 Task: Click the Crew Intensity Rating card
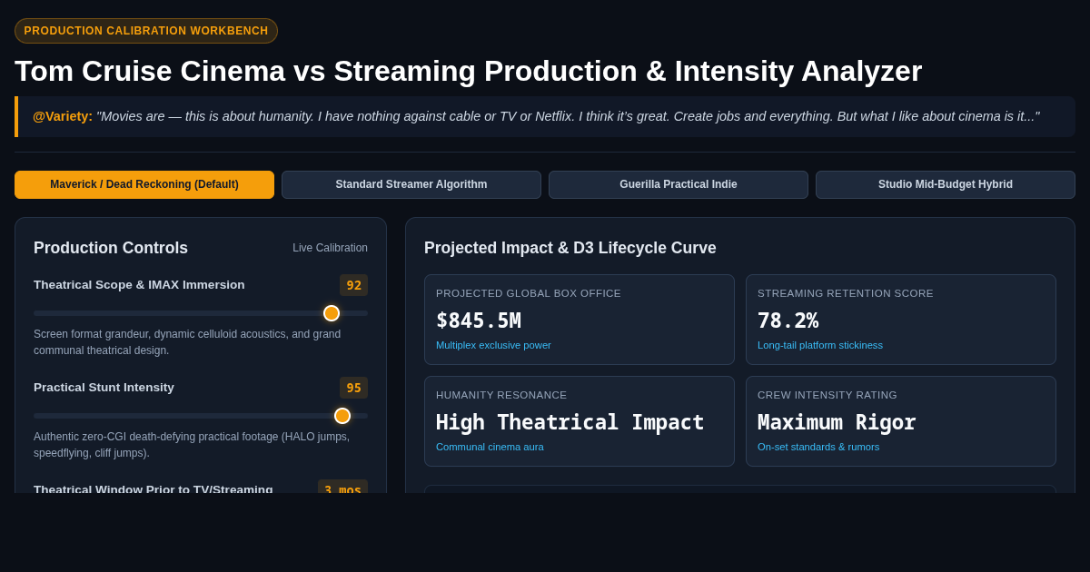click(x=901, y=421)
